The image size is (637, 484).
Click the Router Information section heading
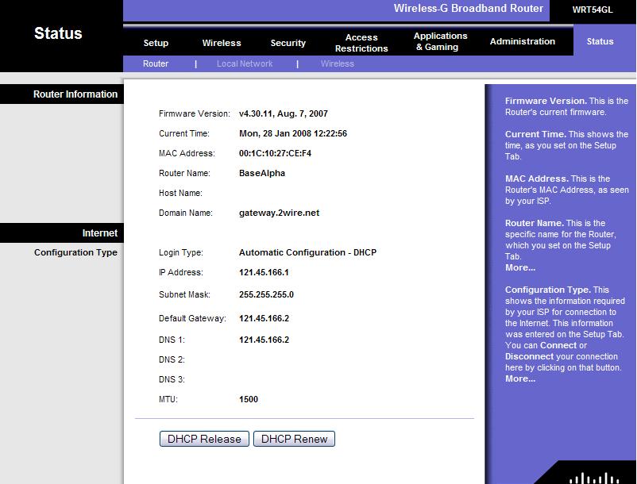(x=75, y=94)
